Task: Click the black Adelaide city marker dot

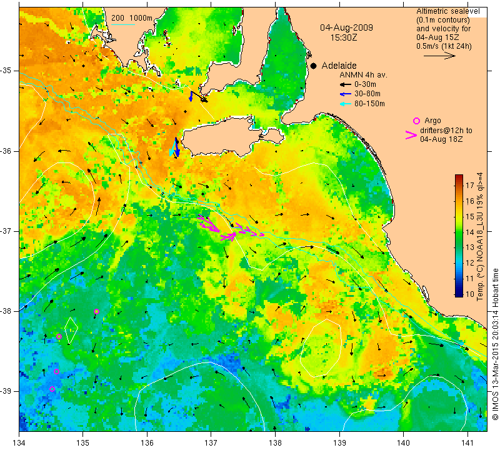Action: (314, 66)
